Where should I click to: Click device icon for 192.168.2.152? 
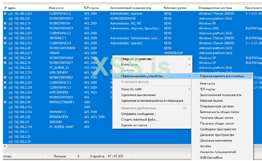[x=10, y=107]
